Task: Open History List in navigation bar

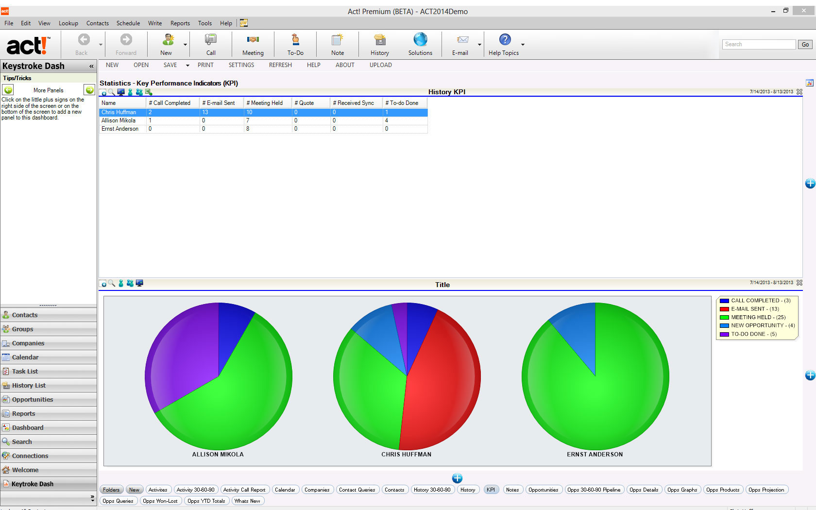Action: pyautogui.click(x=49, y=385)
